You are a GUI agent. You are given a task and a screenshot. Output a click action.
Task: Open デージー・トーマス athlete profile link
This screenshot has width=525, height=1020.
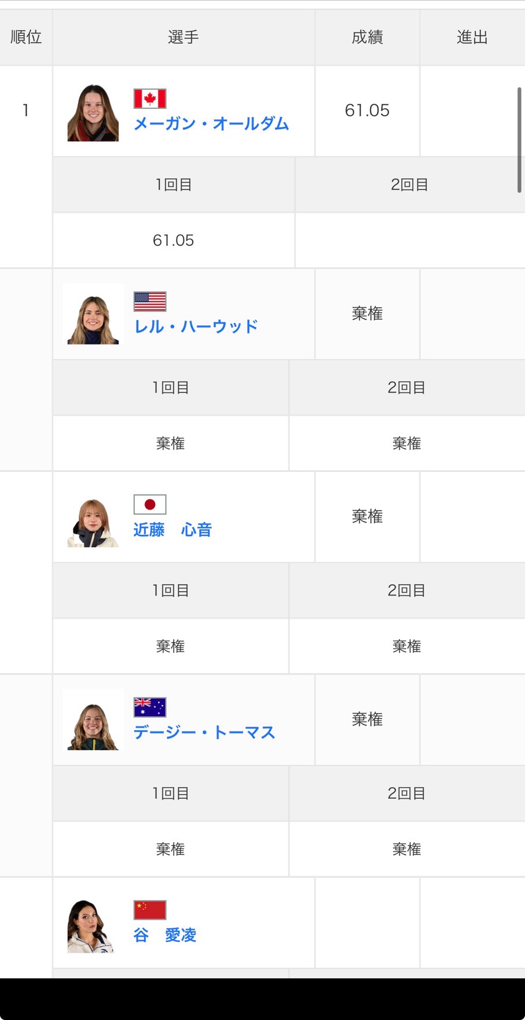(204, 732)
